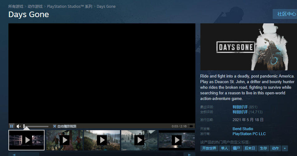The image size is (297, 156).
Task: Select the 动作 tag
Action: (275, 148)
